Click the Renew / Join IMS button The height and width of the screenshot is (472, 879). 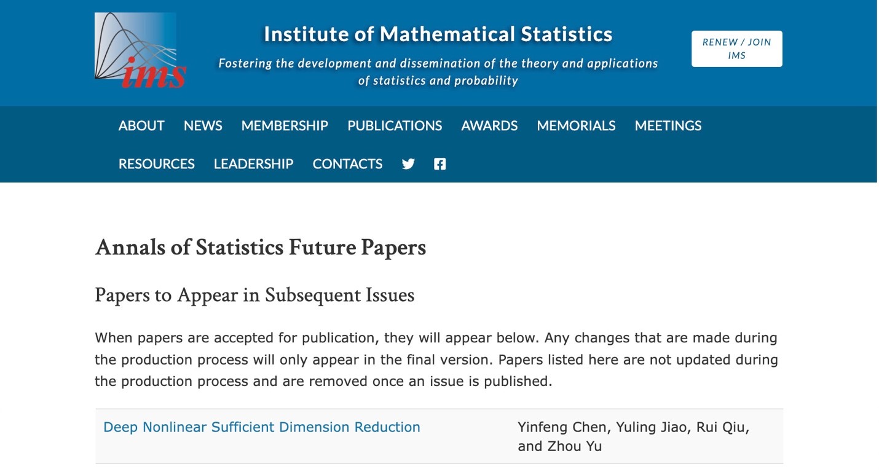(x=736, y=49)
